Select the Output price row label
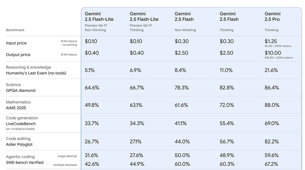The height and width of the screenshot is (170, 305). coord(18,55)
